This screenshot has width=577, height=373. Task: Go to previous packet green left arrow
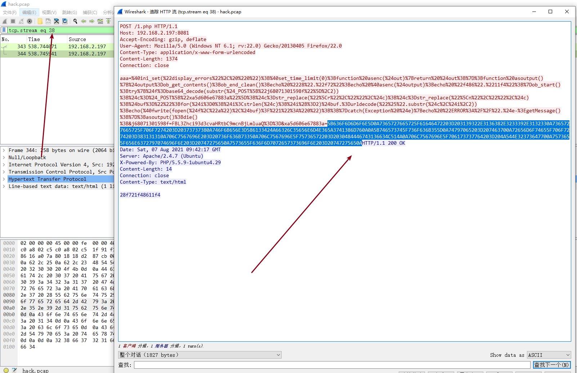tap(84, 21)
